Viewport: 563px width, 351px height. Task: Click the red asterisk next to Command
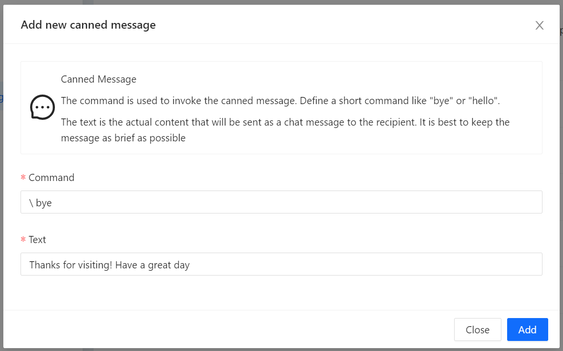23,177
